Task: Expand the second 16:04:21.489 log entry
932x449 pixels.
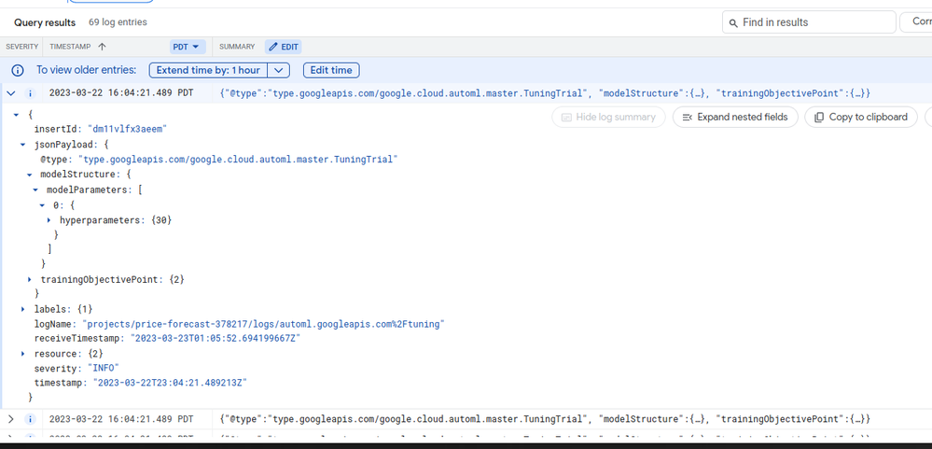Action: [10, 419]
